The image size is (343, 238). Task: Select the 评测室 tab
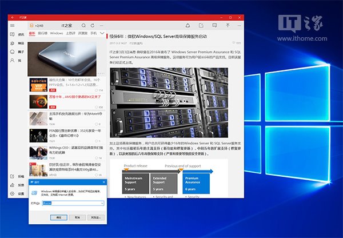point(83,33)
